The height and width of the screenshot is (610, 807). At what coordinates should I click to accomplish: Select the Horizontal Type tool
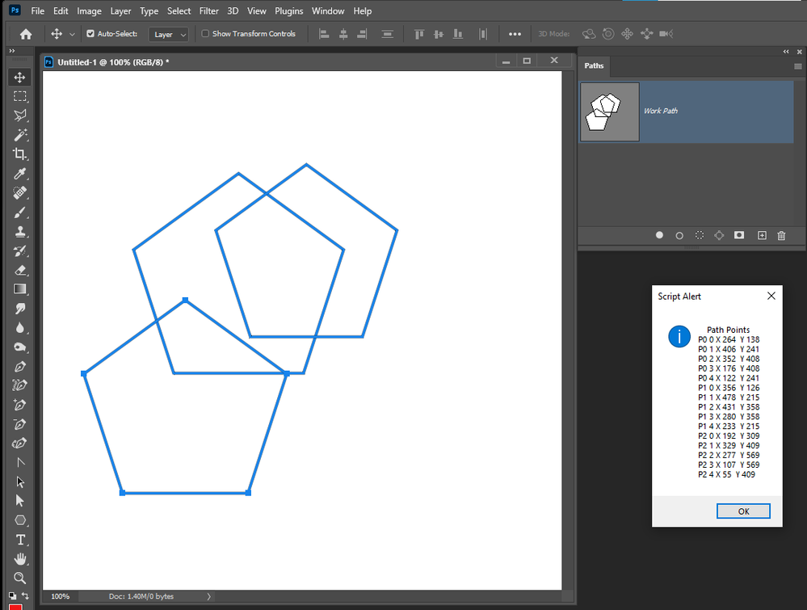pyautogui.click(x=19, y=540)
